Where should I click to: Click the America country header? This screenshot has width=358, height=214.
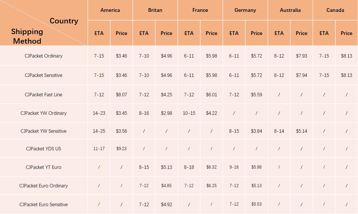pyautogui.click(x=110, y=10)
